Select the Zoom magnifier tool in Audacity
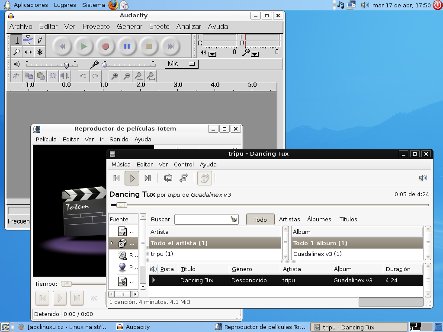 tap(17, 52)
